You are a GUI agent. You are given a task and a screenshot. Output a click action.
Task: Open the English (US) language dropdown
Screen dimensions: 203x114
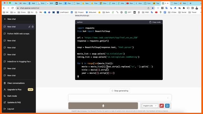tap(150, 106)
